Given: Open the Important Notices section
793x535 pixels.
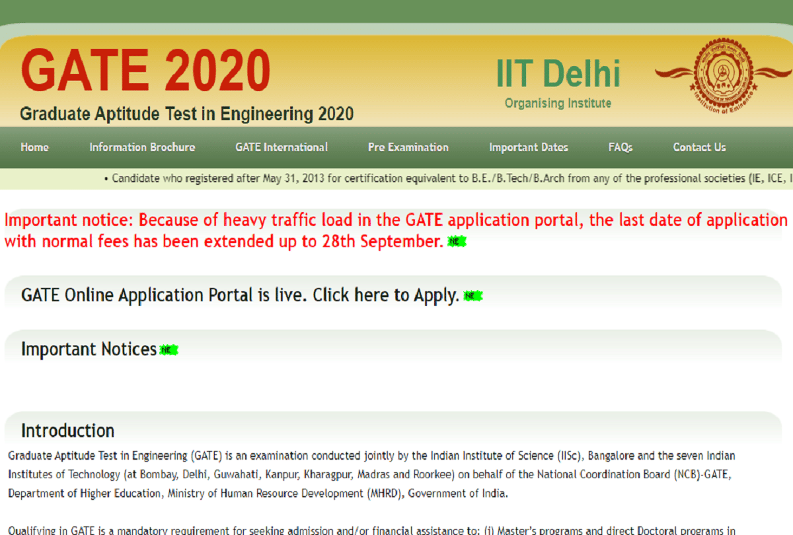Looking at the screenshot, I should click(x=88, y=349).
